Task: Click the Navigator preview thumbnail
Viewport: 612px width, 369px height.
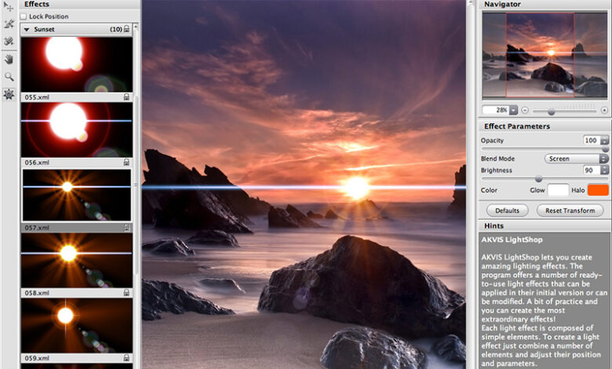Action: coord(545,55)
